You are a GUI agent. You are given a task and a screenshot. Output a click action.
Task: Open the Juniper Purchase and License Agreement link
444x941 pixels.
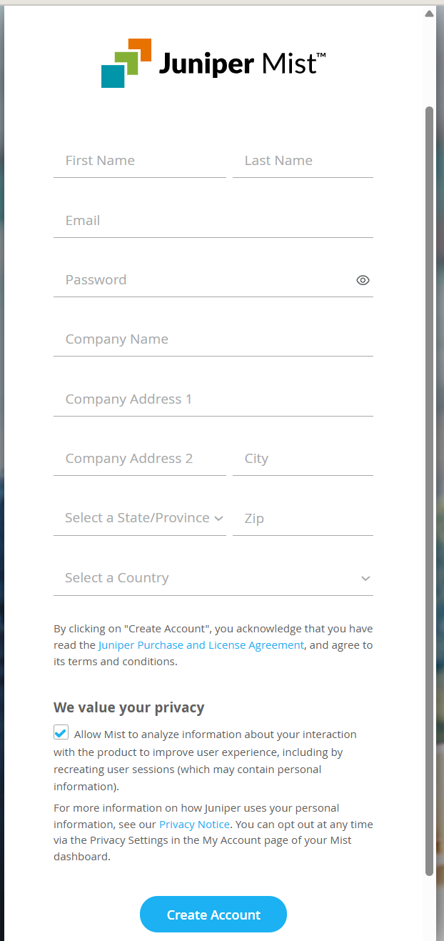(x=201, y=645)
